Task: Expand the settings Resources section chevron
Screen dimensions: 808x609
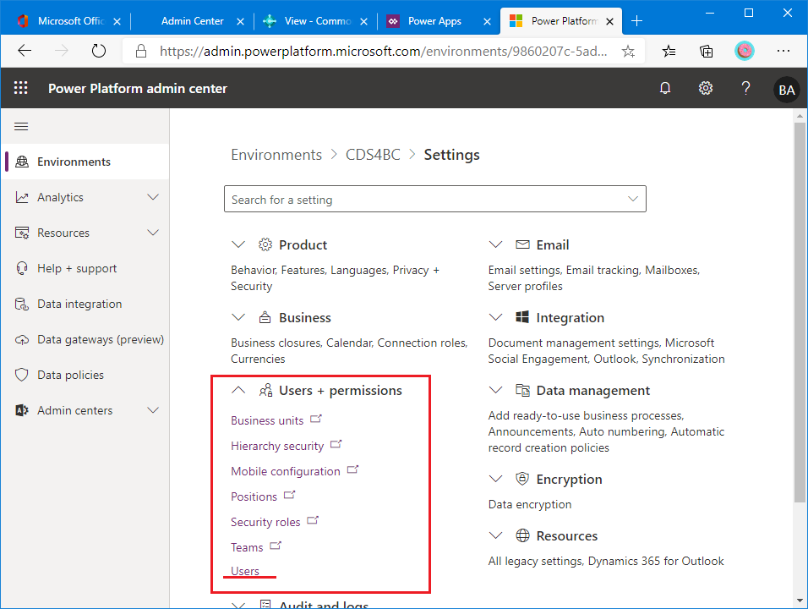Action: (x=495, y=535)
